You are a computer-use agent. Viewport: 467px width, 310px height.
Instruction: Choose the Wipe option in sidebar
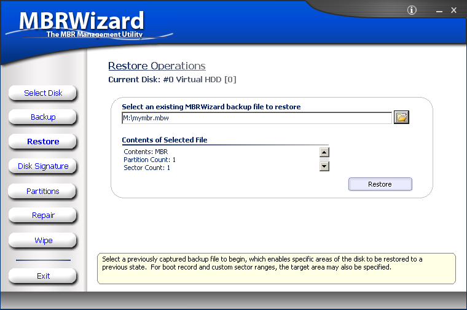tap(43, 240)
